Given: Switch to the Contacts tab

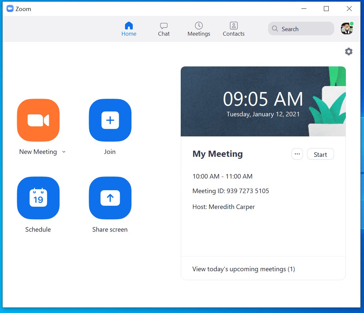Looking at the screenshot, I should click(x=233, y=29).
